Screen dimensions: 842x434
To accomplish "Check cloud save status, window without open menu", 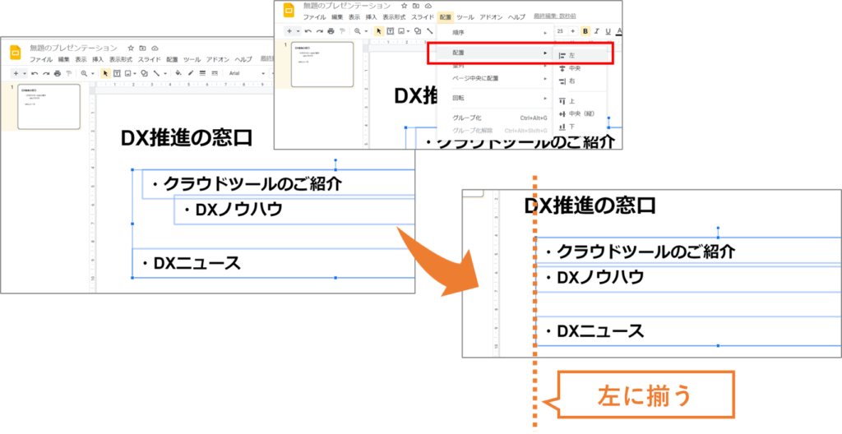I will point(155,48).
